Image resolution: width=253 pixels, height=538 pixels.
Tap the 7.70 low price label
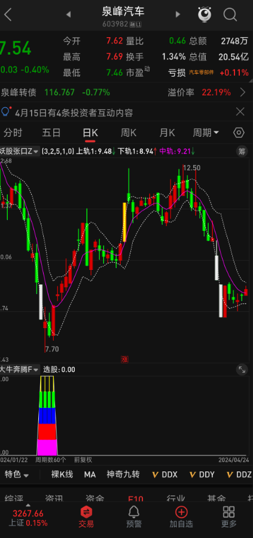coord(52,349)
